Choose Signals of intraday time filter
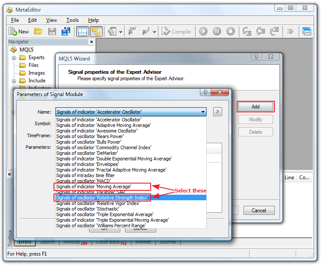The image size is (321, 265). [131, 175]
